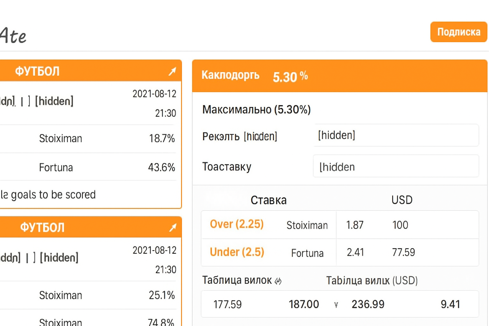Click the refresh icon next to Таблица вилок
The height and width of the screenshot is (326, 489).
[x=279, y=280]
